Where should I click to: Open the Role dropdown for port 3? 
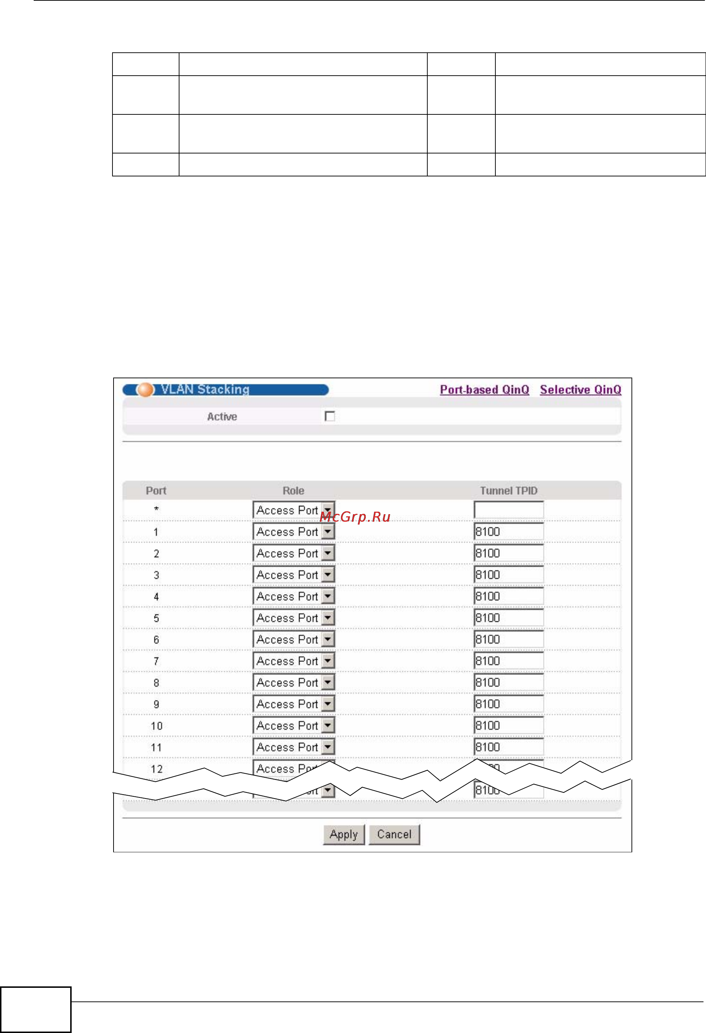(x=294, y=575)
